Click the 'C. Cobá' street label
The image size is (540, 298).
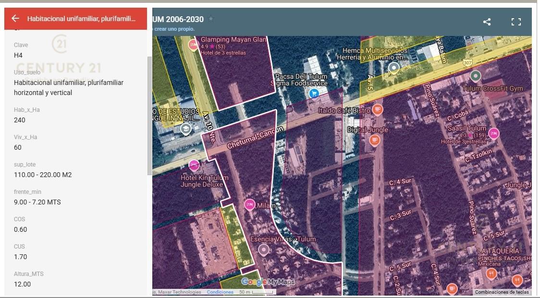point(458,115)
